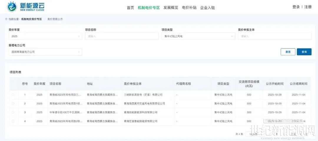Click the 查询 search button
The image size is (318, 141).
(304, 52)
